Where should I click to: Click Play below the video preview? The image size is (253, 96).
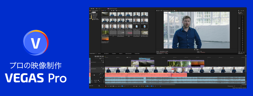pos(195,50)
